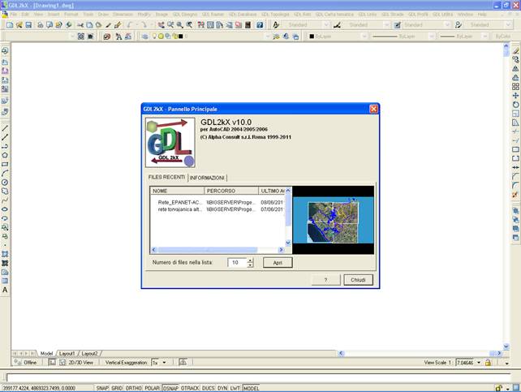Select the Mirror tool in modify toolbar
The image size is (521, 392).
click(515, 69)
